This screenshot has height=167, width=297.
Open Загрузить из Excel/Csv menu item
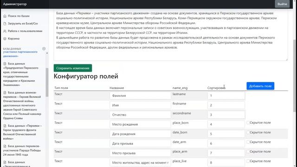tap(20, 24)
